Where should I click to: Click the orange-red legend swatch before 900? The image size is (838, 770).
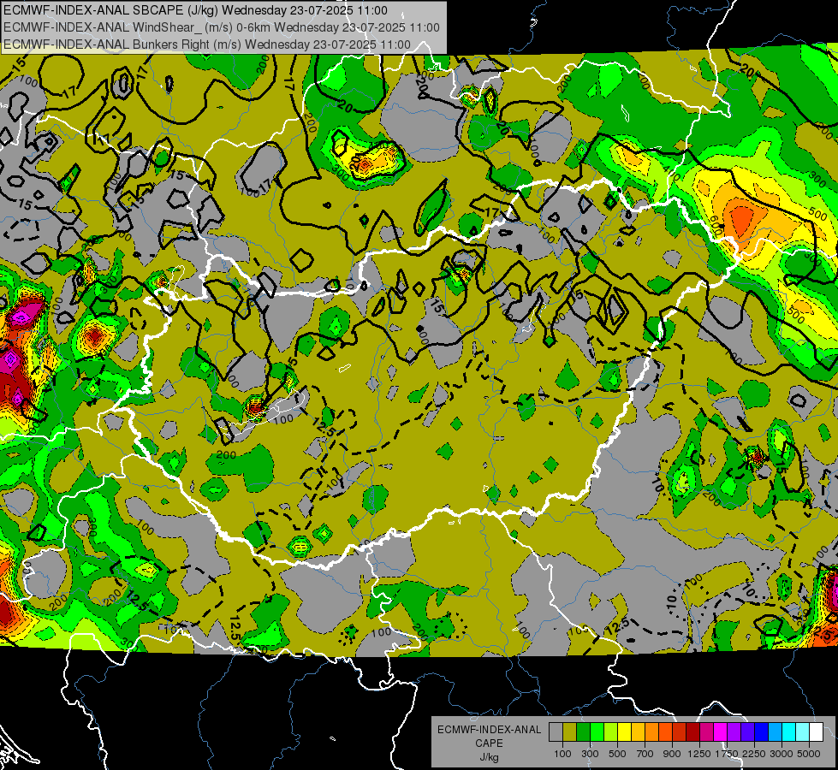click(x=665, y=732)
